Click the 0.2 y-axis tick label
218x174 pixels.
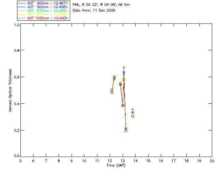[17, 130]
